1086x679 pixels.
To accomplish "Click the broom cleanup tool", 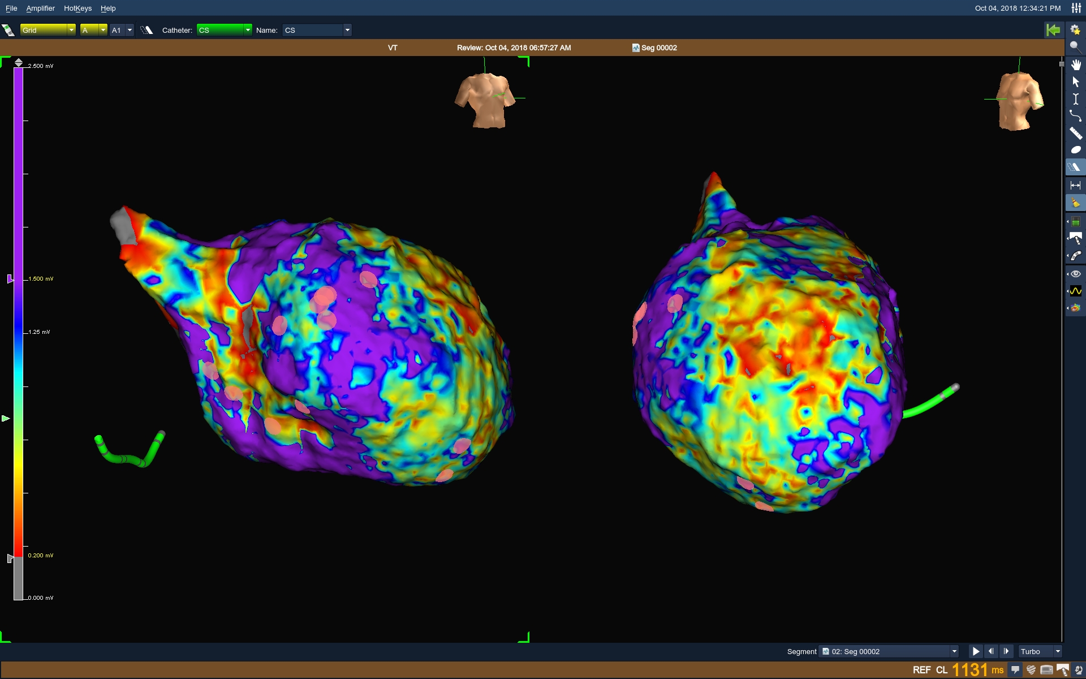I will [1075, 203].
